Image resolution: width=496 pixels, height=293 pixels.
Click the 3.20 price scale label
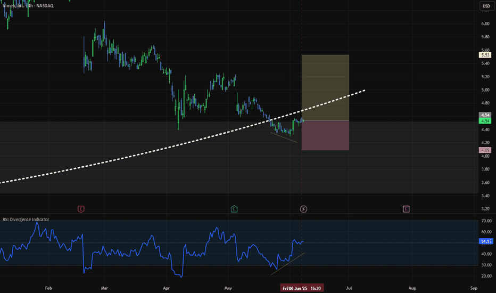pyautogui.click(x=485, y=209)
